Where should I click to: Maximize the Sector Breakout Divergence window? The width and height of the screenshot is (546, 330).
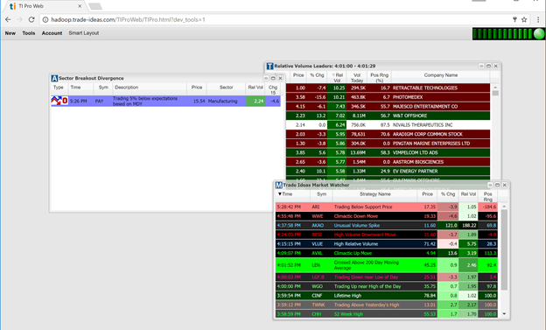(273, 79)
